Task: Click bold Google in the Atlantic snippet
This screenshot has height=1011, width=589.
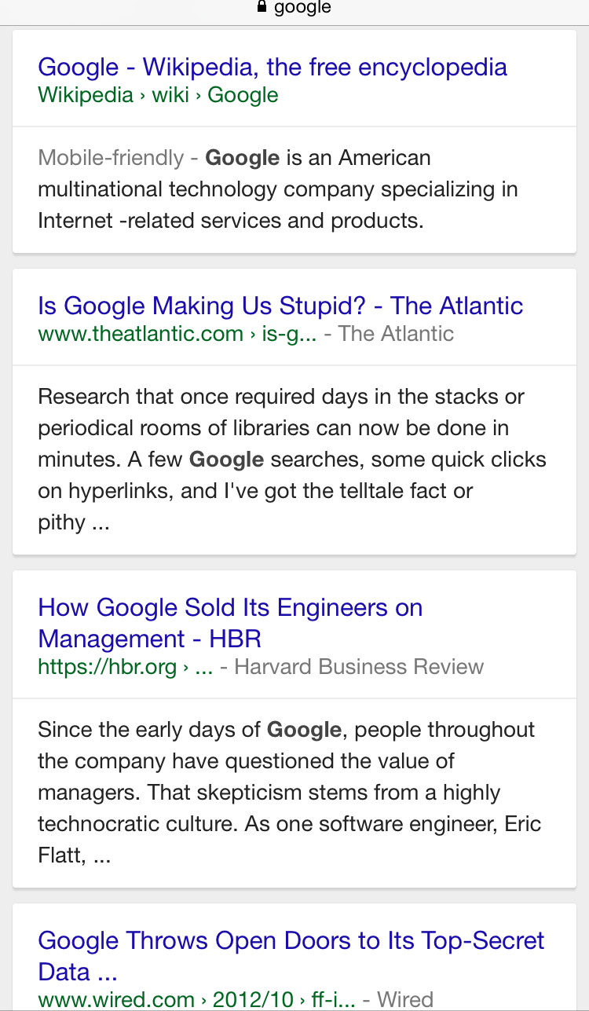Action: pyautogui.click(x=226, y=460)
